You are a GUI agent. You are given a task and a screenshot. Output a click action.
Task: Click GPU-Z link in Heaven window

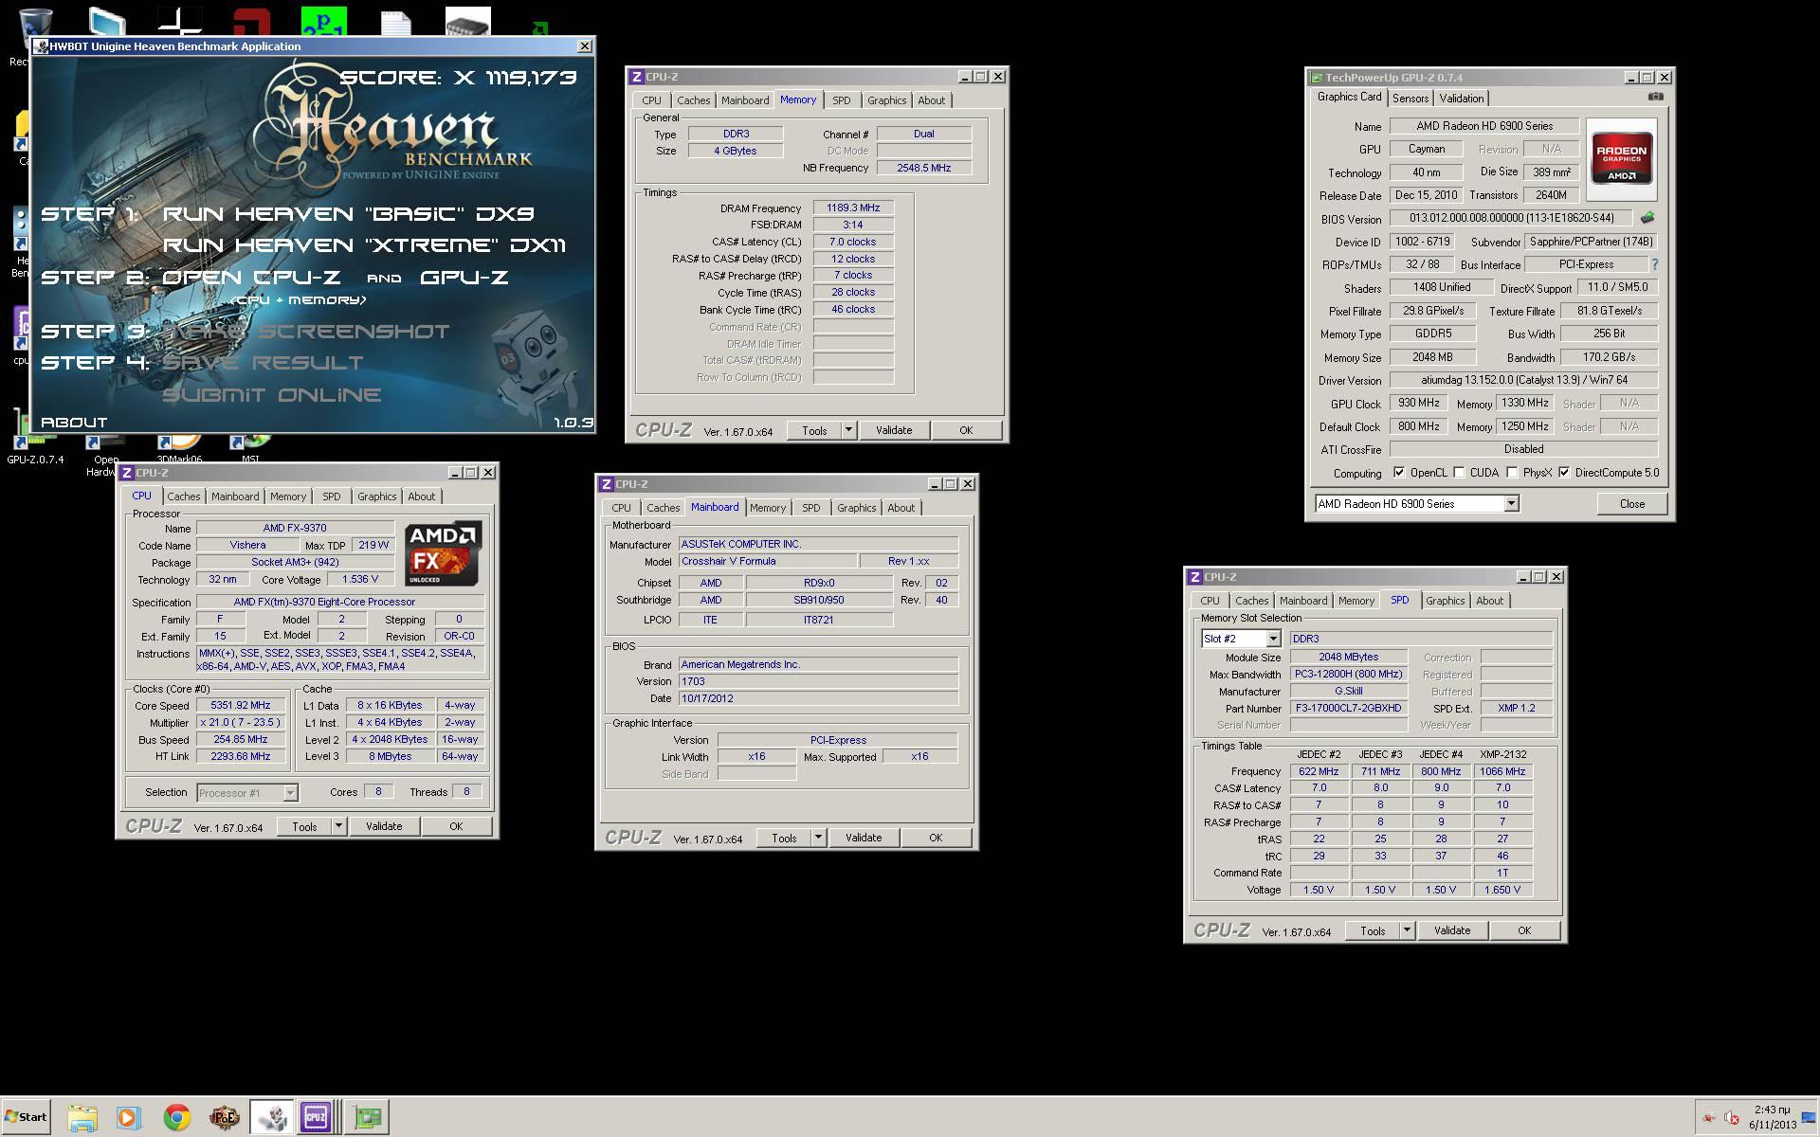(464, 278)
